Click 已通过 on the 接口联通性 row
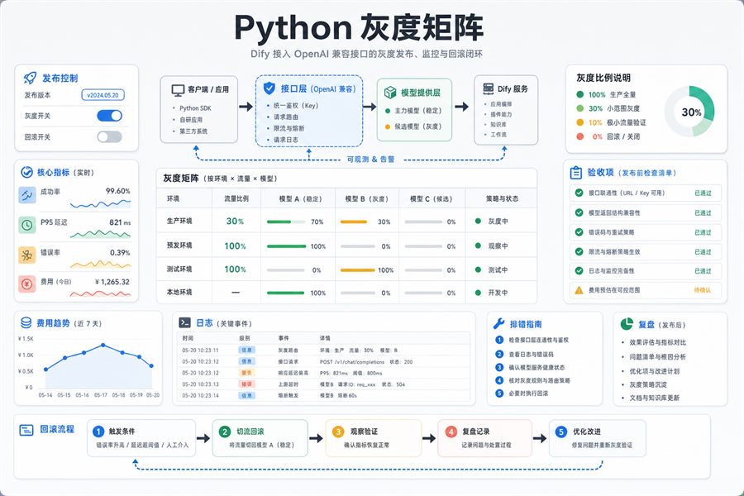The image size is (744, 496). tap(703, 193)
